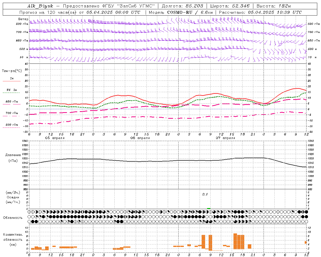The width and height of the screenshot is (321, 257).
Task: Click the 700 гПа wind level label on right axis
Action: (314, 32)
